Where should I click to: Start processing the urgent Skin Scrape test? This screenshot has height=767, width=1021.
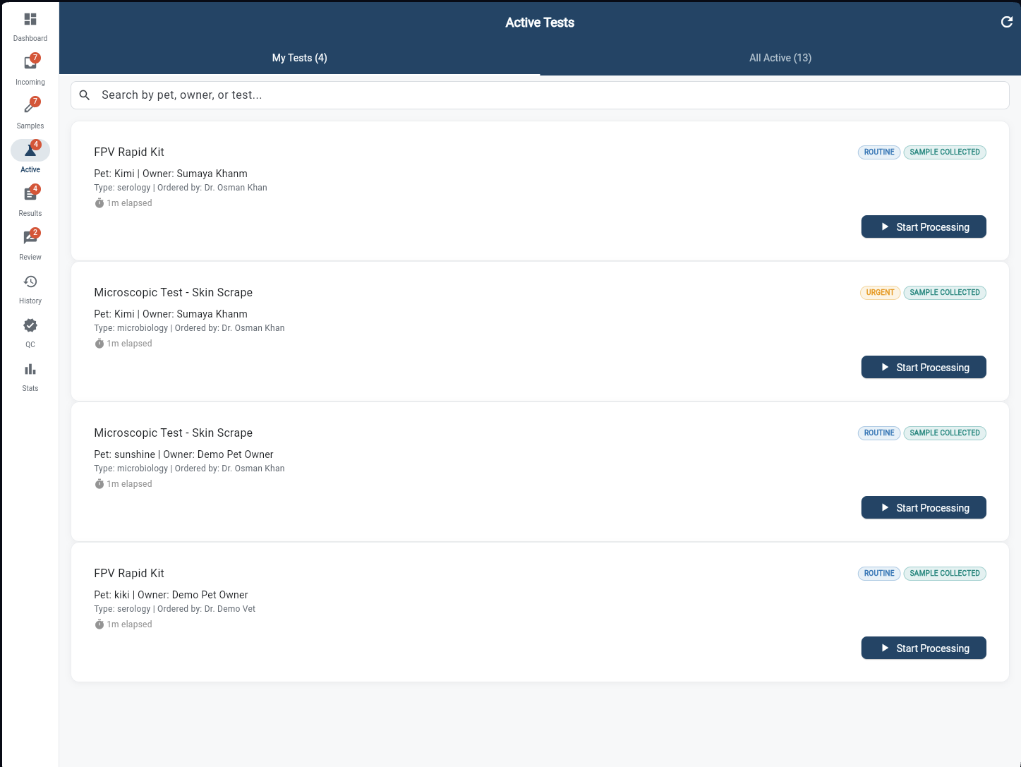(924, 367)
